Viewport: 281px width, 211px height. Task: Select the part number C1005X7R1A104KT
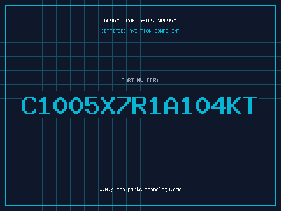point(139,105)
